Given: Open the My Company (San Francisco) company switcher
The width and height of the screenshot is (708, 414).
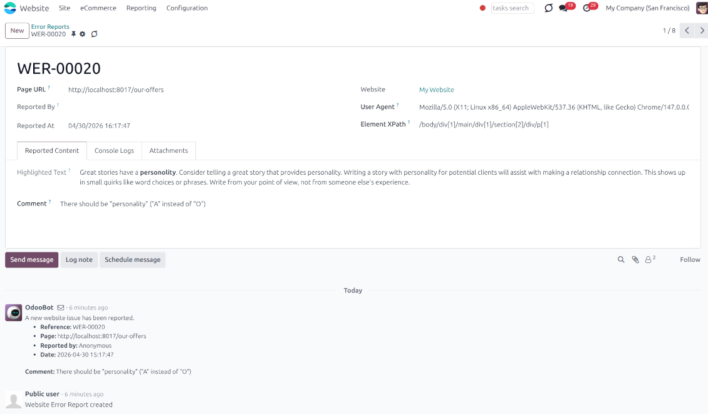Looking at the screenshot, I should (x=647, y=8).
